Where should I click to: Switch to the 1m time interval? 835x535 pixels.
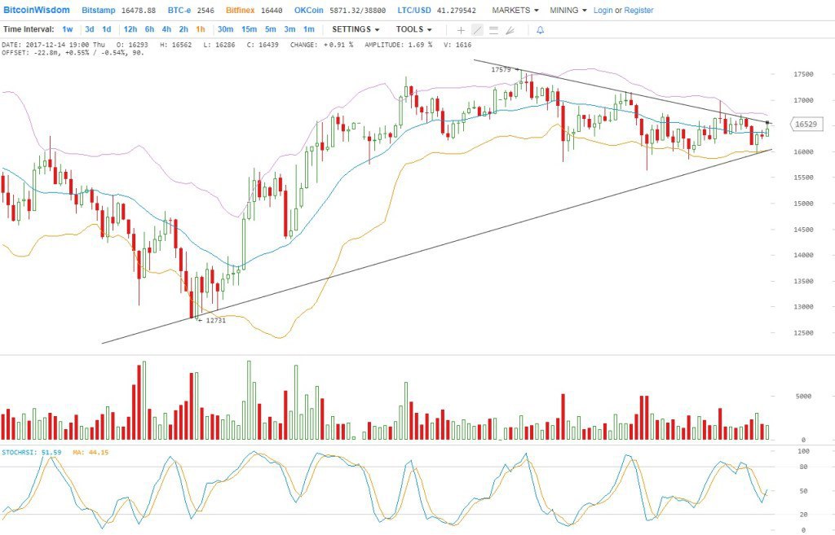(x=309, y=29)
